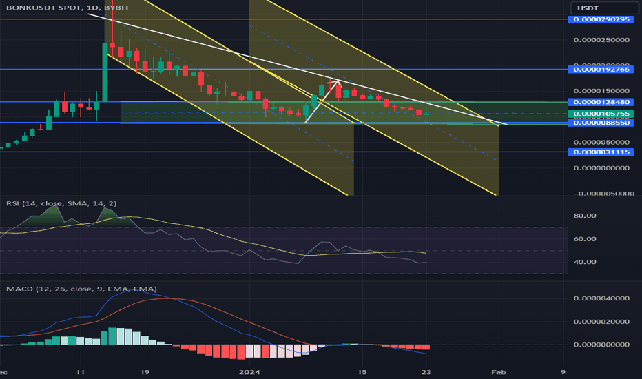Viewport: 642px width, 379px height.
Task: Click the 11 date on the time axis
Action: click(x=80, y=372)
